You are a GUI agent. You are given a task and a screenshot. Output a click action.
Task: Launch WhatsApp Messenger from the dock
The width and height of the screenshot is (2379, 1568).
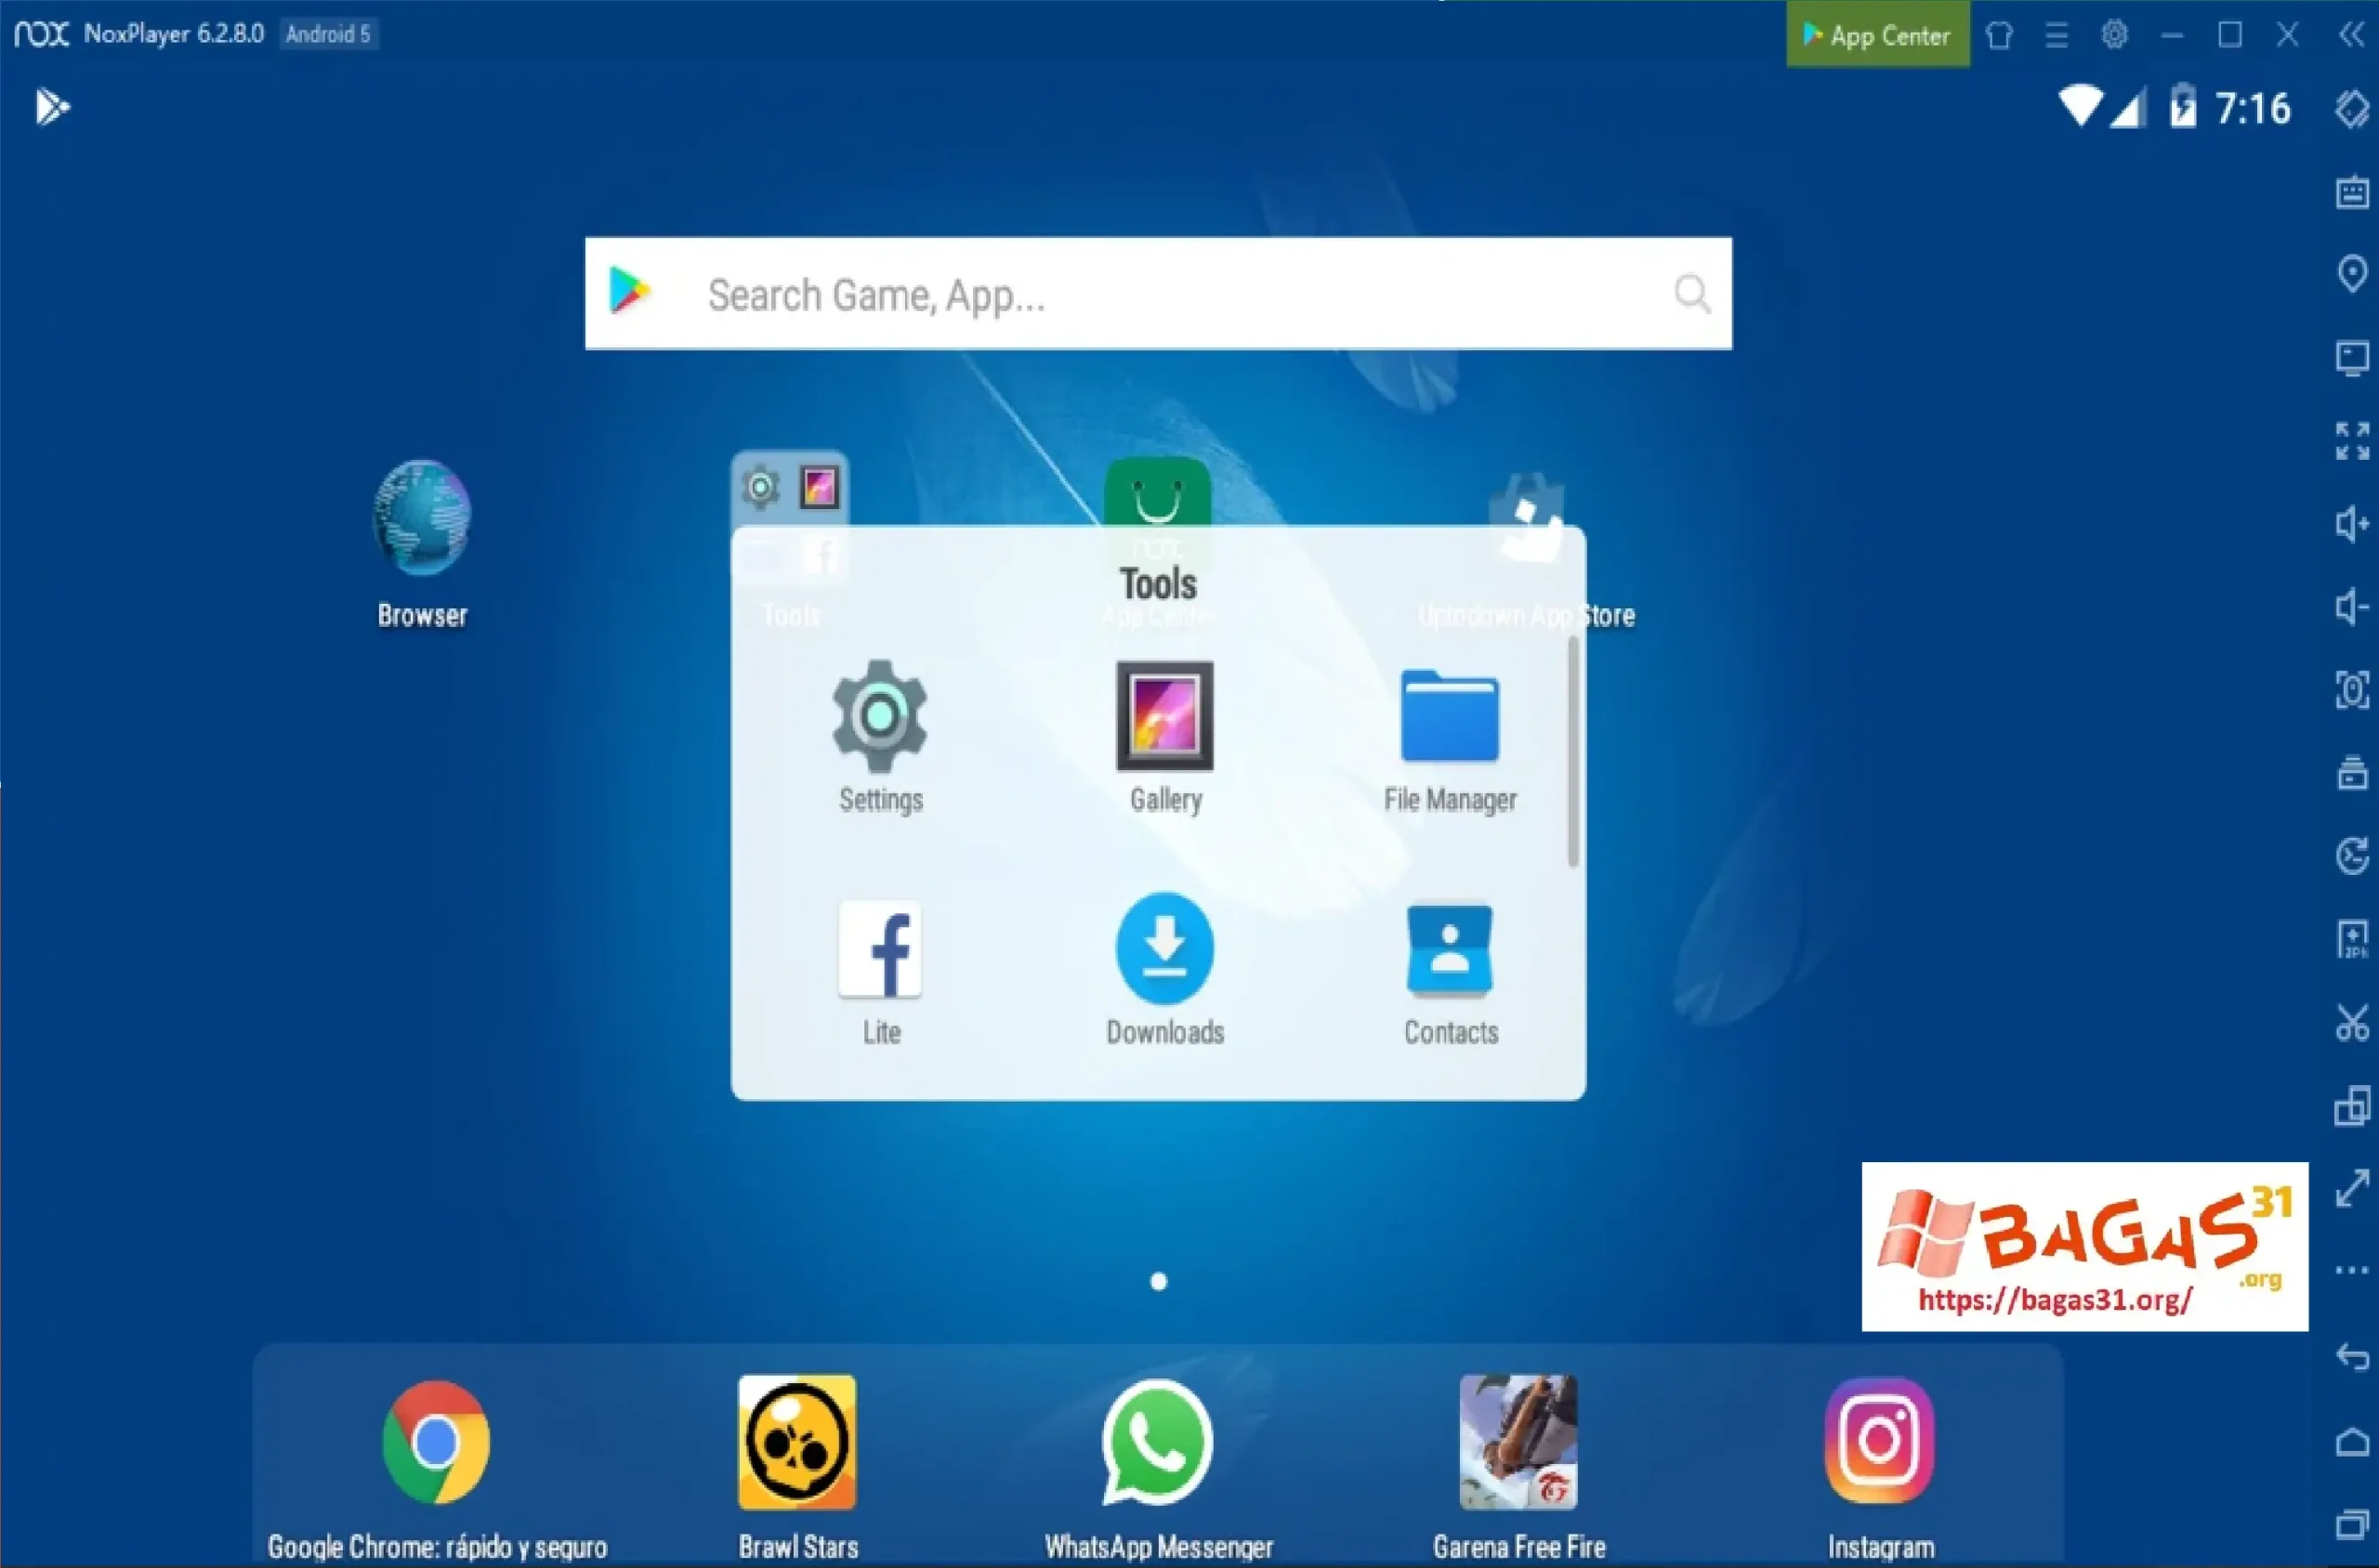click(1156, 1443)
